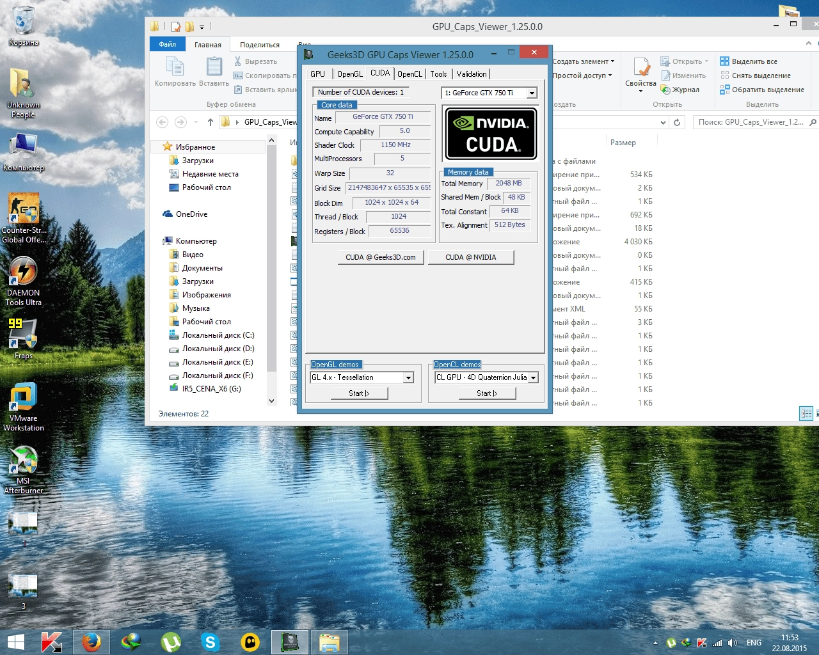819x655 pixels.
Task: Open the Файл menu in Explorer
Action: (x=168, y=44)
